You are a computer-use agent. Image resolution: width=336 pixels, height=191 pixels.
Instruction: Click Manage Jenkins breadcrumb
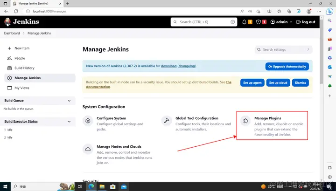coord(39,33)
